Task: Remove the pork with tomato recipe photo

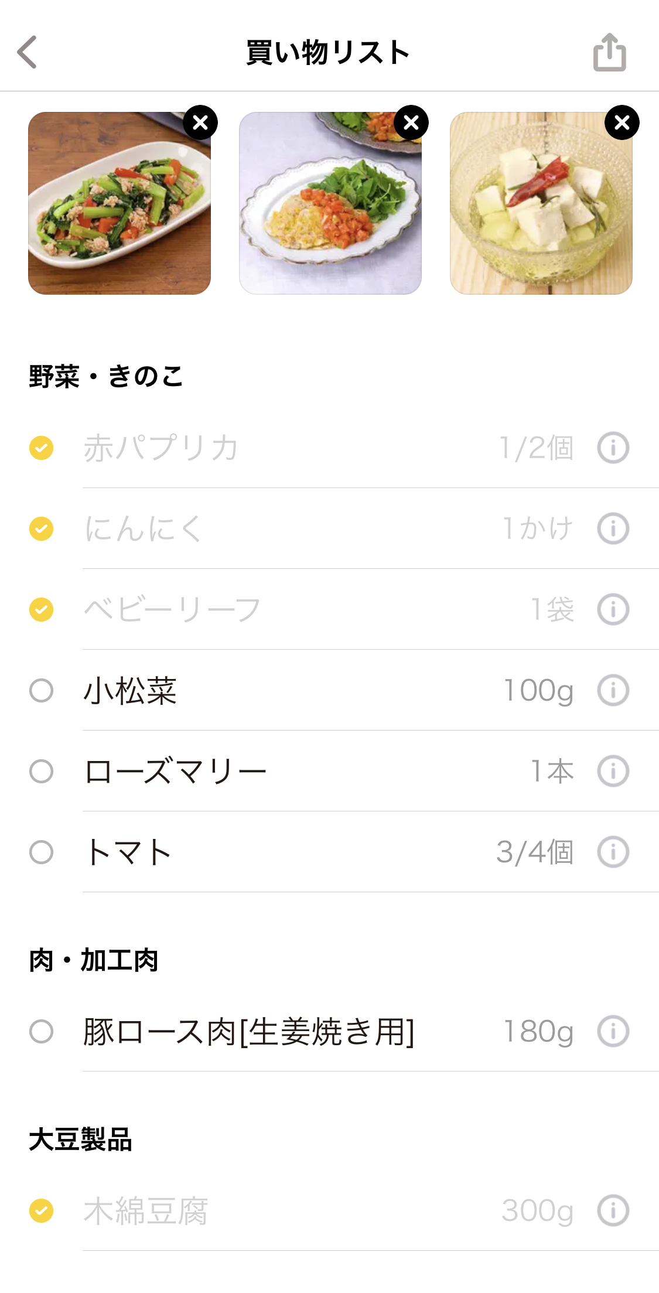Action: point(411,122)
